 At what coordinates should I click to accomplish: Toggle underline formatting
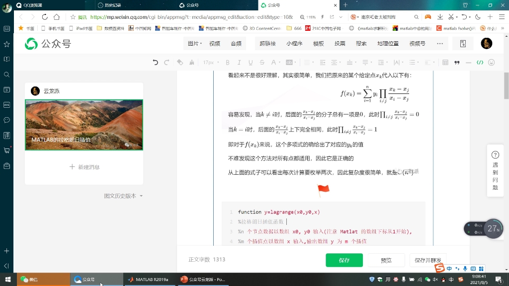coord(251,62)
